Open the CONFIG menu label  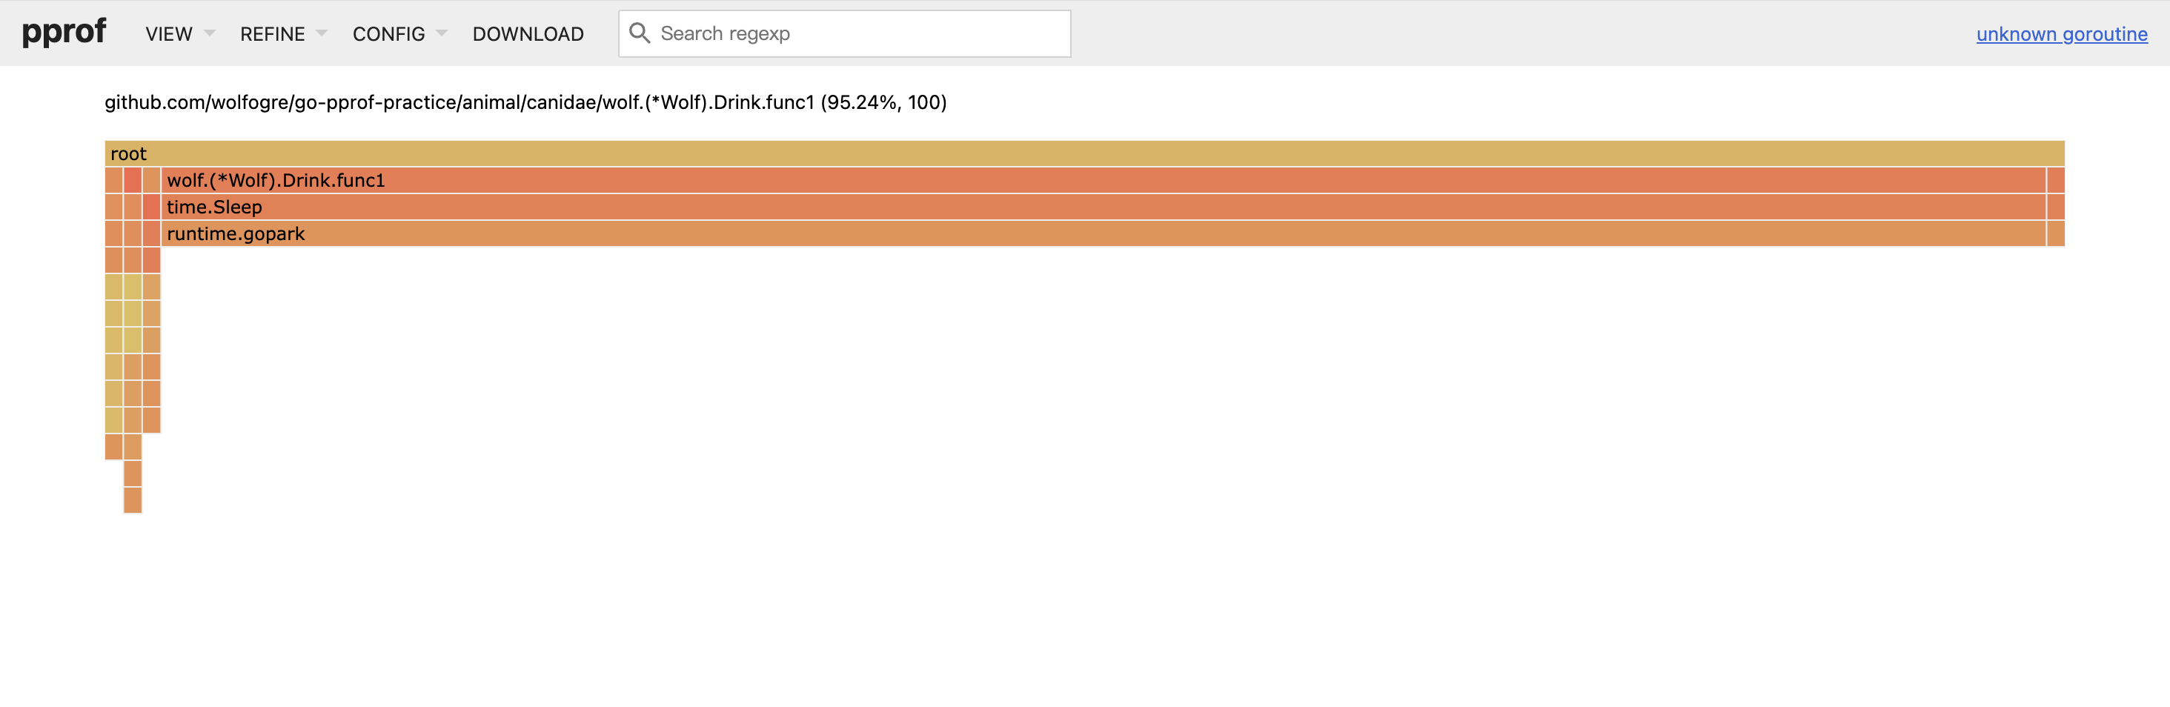click(388, 33)
